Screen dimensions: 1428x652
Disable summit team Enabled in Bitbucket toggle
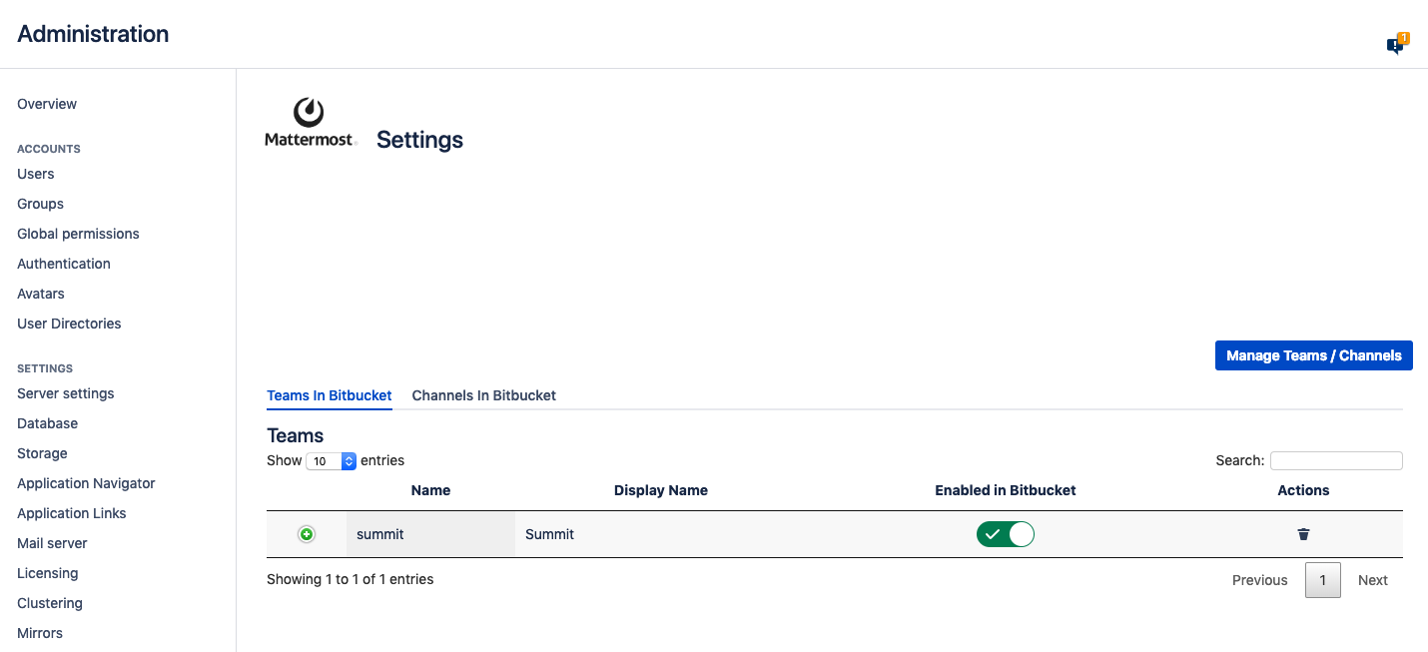tap(1005, 534)
